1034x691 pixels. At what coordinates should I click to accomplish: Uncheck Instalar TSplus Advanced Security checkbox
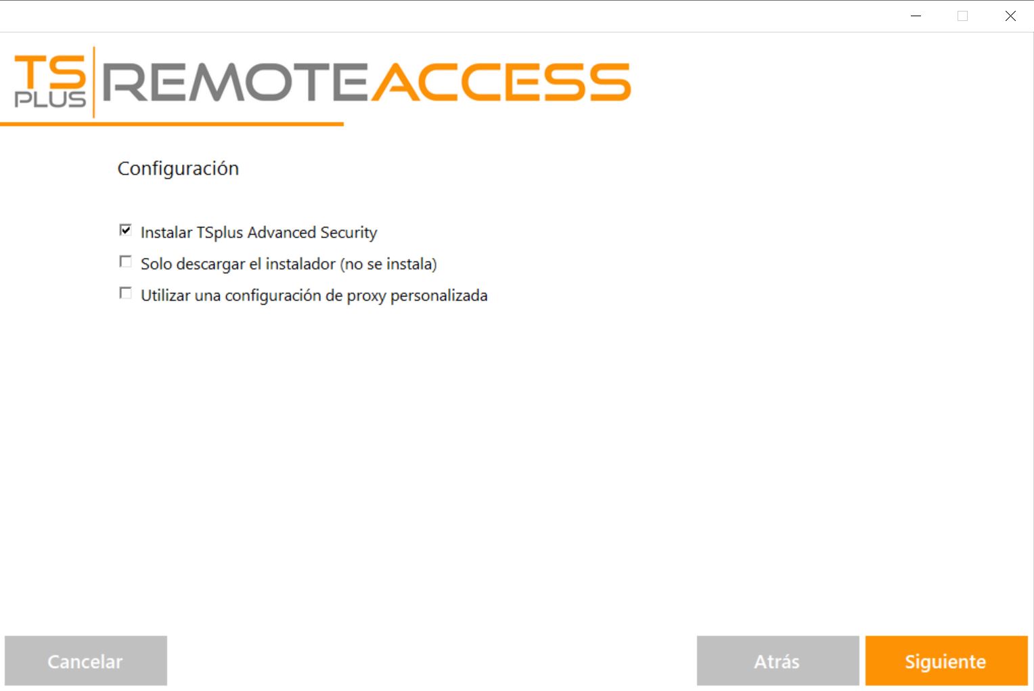pyautogui.click(x=125, y=231)
